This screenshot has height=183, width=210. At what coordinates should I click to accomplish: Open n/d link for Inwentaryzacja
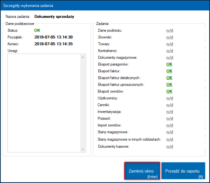(x=170, y=112)
